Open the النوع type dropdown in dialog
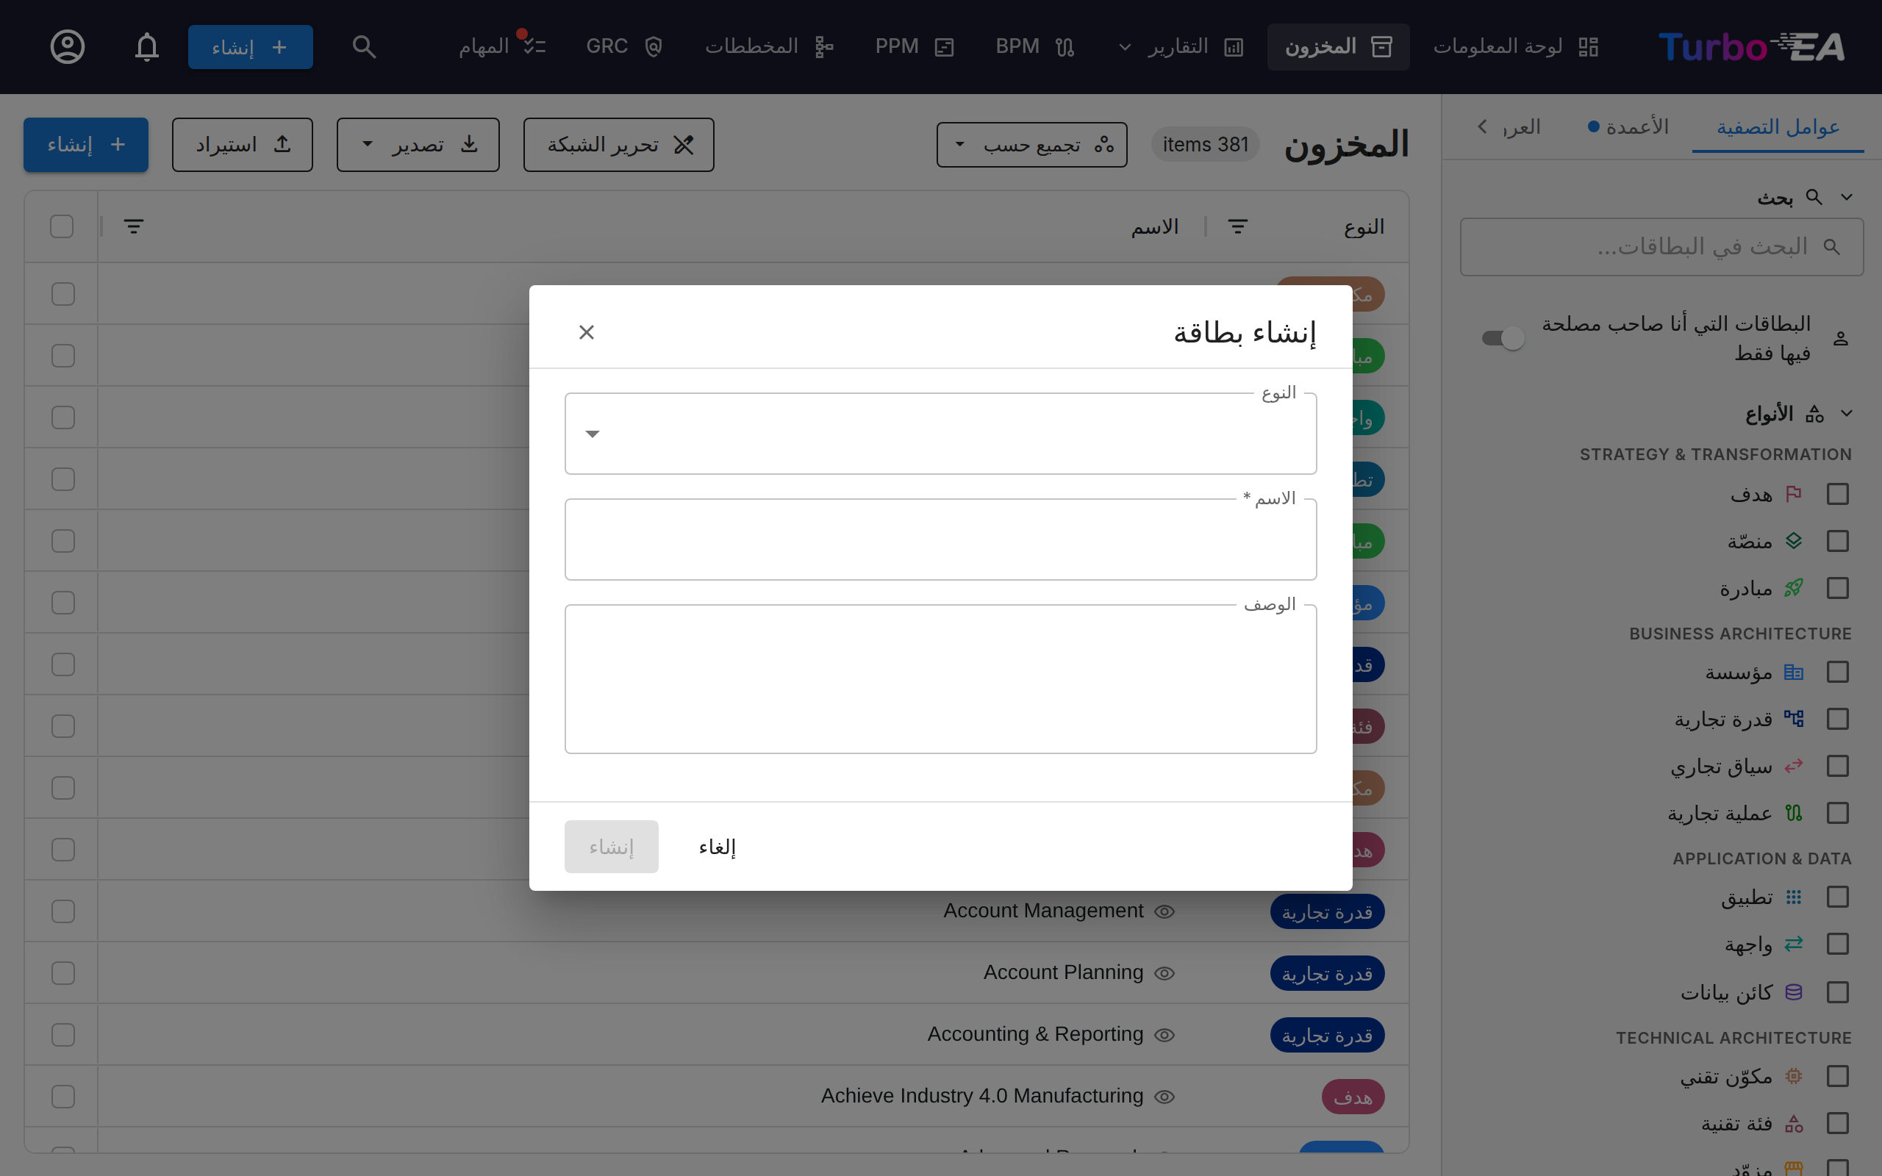 940,434
